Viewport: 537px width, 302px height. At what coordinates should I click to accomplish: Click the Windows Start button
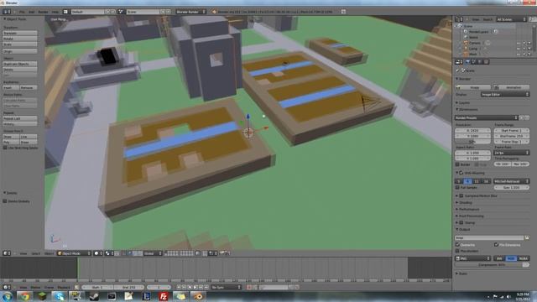8,296
